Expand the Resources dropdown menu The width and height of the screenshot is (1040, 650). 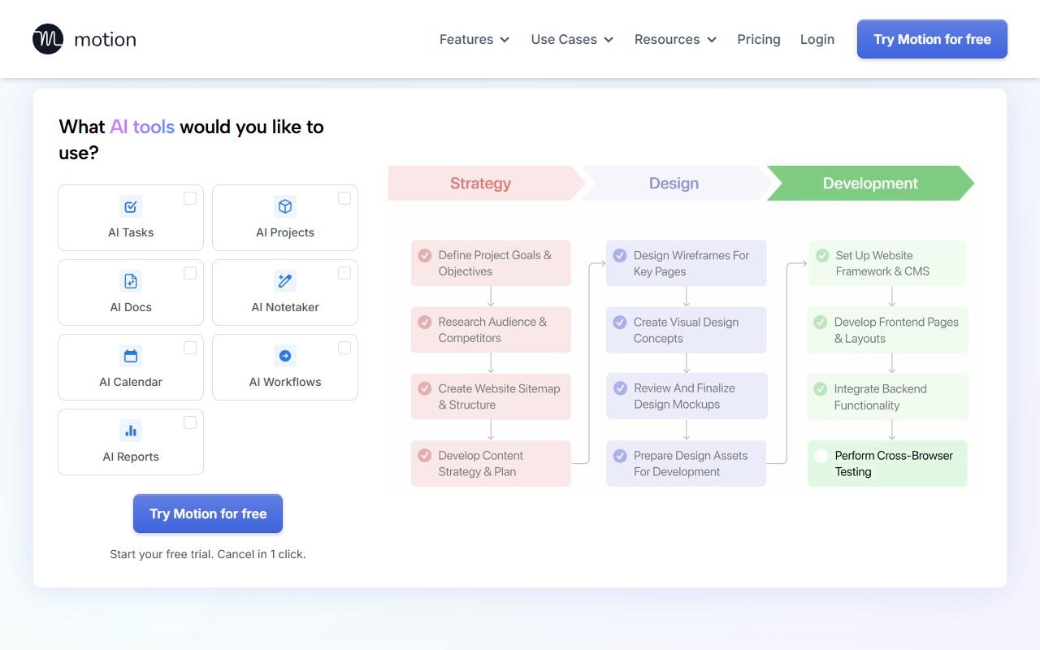tap(675, 39)
